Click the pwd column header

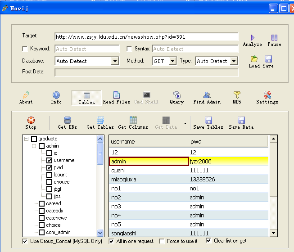point(228,142)
